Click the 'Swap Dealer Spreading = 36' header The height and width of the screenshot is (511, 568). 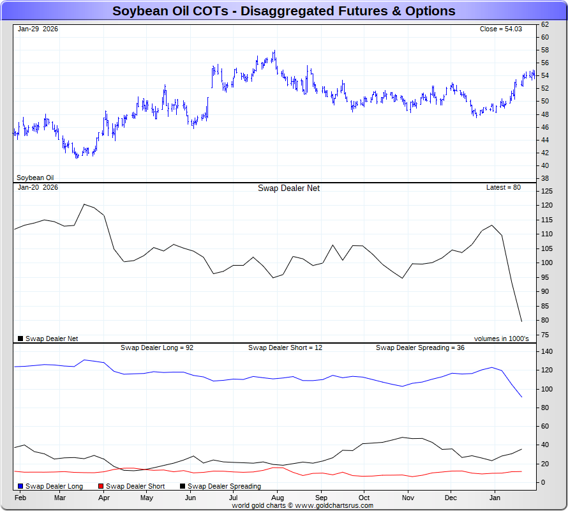coord(420,348)
